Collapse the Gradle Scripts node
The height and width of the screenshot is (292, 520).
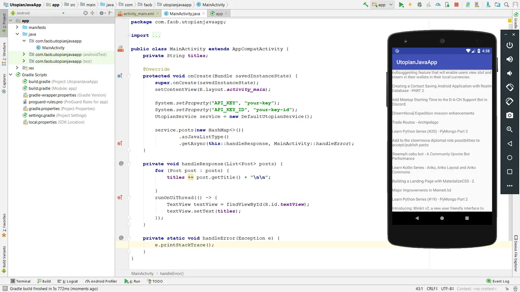click(x=11, y=75)
